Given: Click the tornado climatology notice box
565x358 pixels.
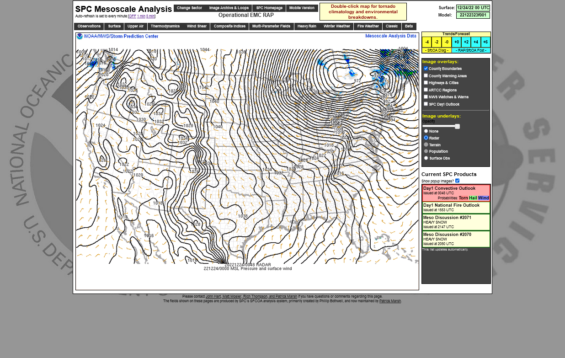Looking at the screenshot, I should (363, 11).
